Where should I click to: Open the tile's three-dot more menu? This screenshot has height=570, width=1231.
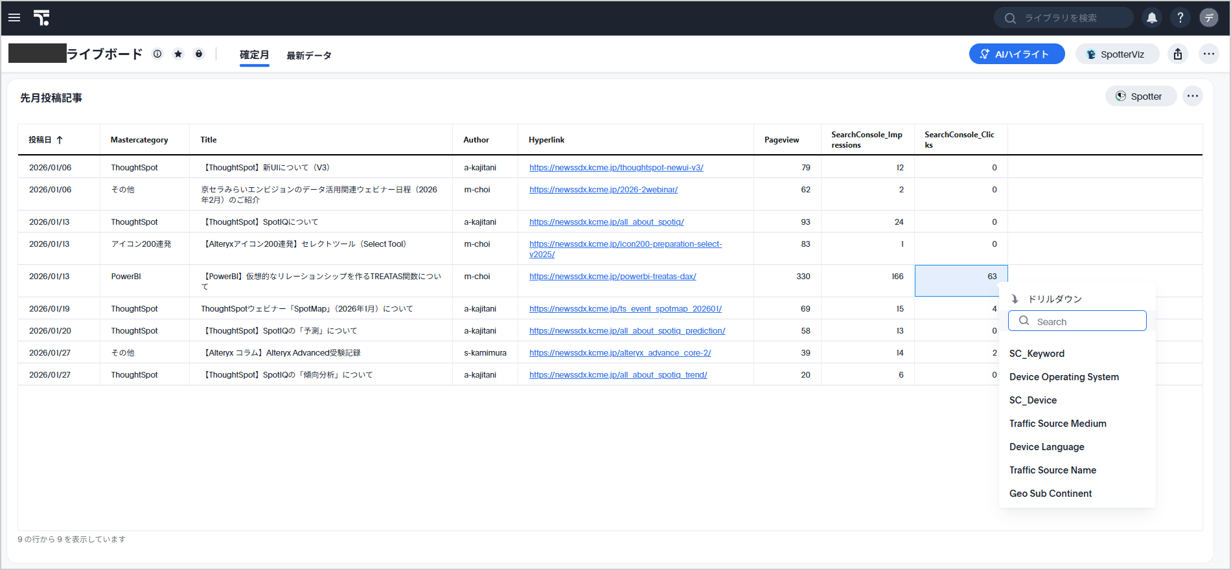[1193, 97]
